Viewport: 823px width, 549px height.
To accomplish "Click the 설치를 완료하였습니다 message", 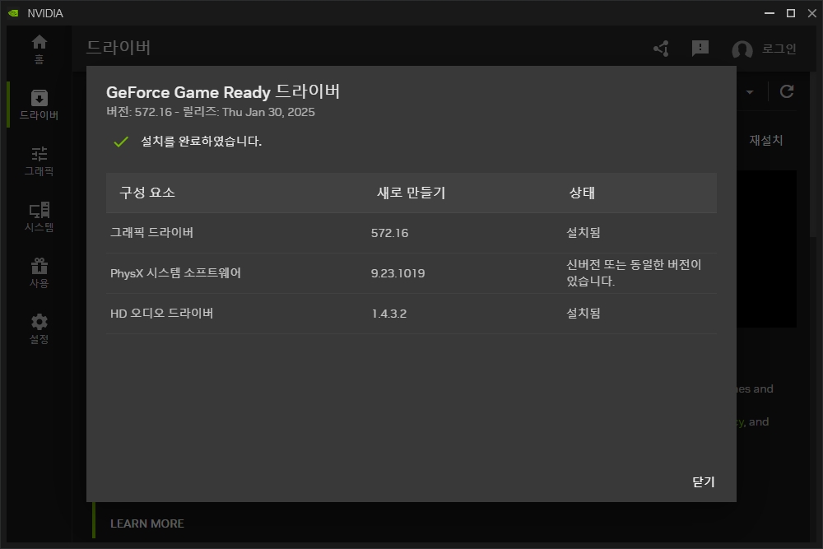I will 201,142.
